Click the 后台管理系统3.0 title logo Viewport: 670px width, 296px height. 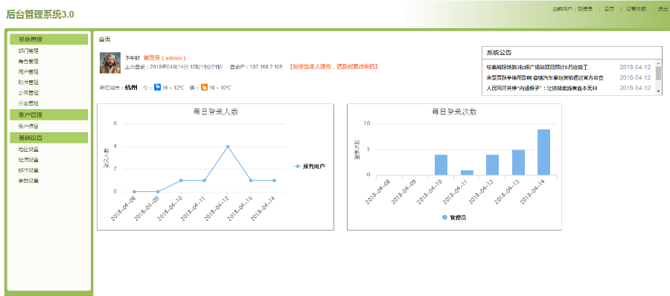40,15
